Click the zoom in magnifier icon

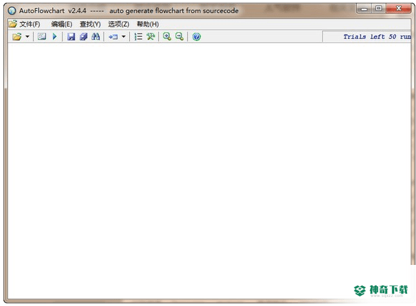pos(167,36)
